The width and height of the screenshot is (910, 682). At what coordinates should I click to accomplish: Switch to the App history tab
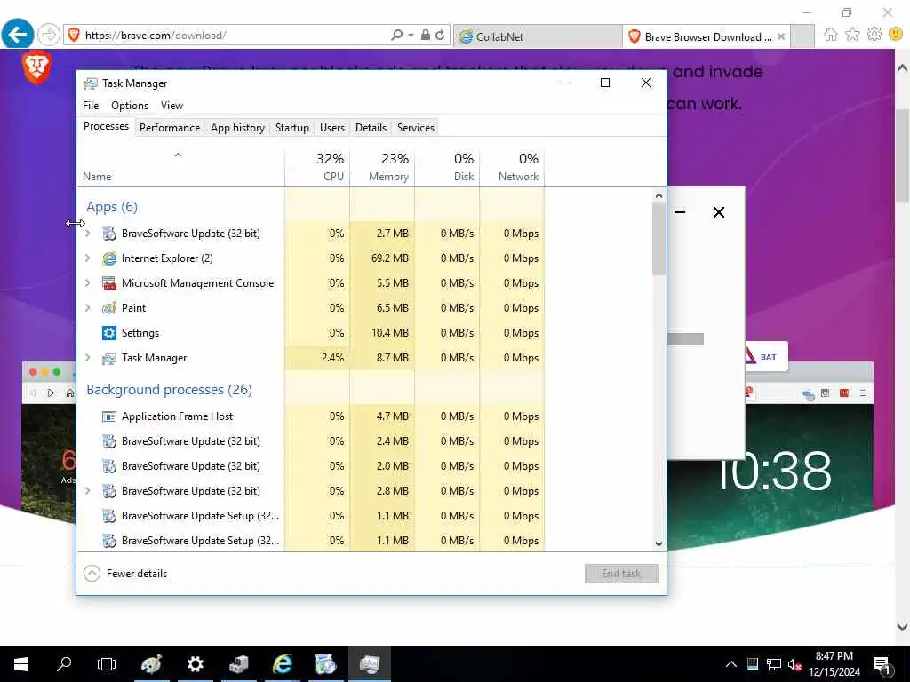pos(237,128)
